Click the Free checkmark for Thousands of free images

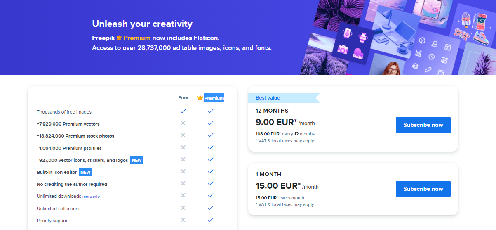coord(183,111)
